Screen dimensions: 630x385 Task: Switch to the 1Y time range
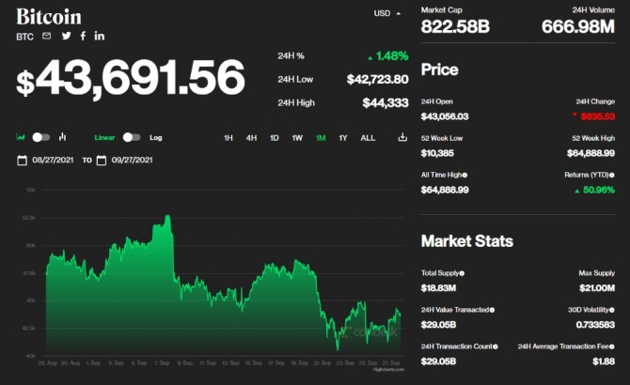click(343, 138)
